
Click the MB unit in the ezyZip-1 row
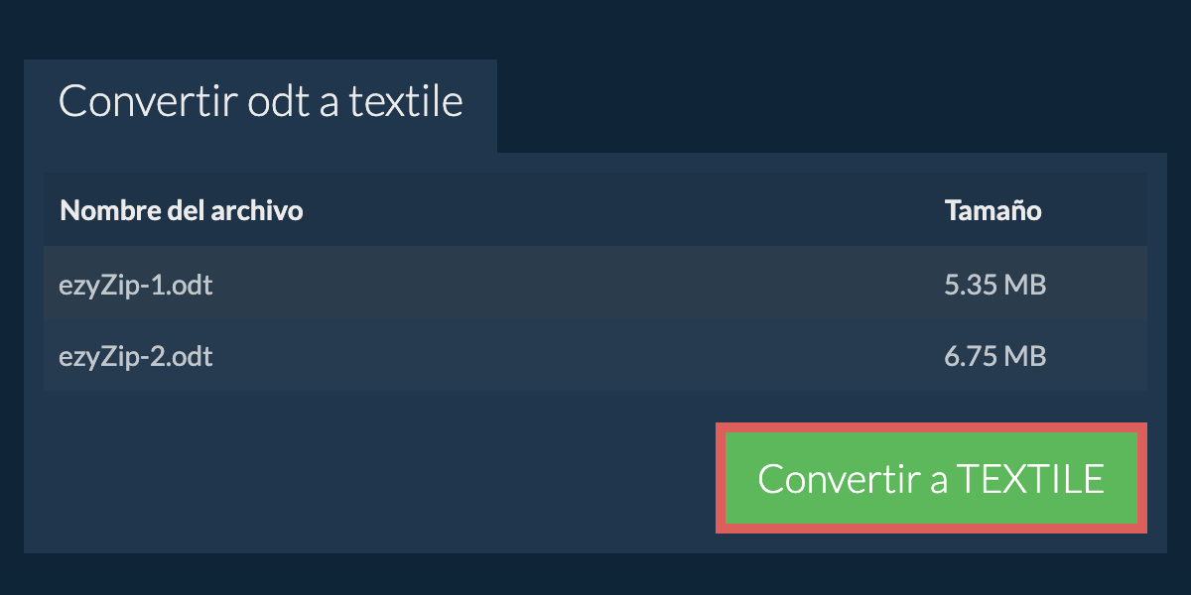coord(1024,286)
